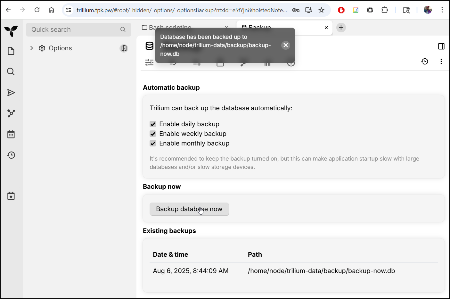Click the Backup database now button
450x299 pixels.
(x=189, y=209)
